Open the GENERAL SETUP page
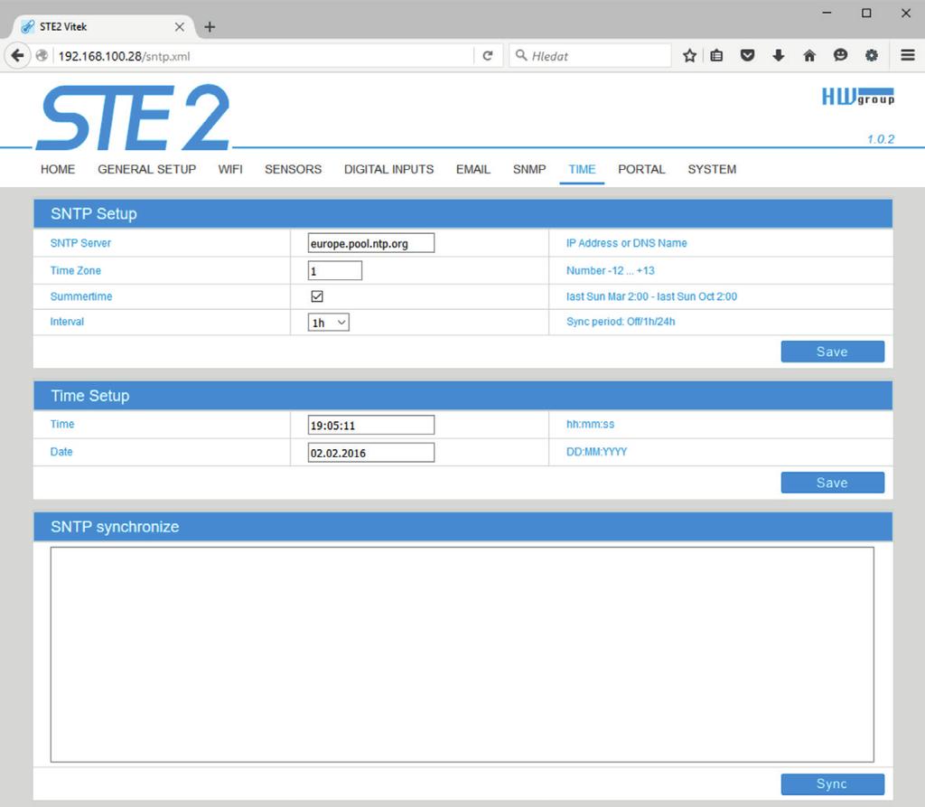Viewport: 925px width, 807px height. point(147,169)
